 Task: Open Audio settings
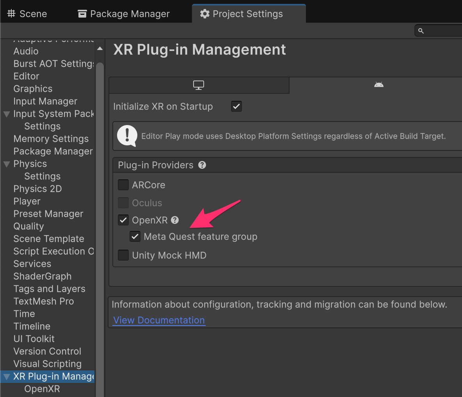(26, 51)
